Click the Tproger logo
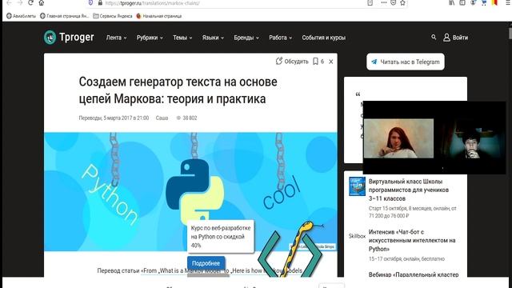This screenshot has width=512, height=288. 69,38
